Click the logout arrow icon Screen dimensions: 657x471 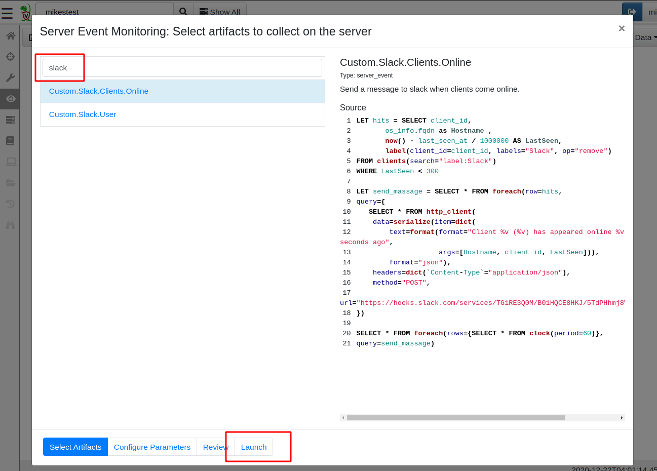pos(632,11)
